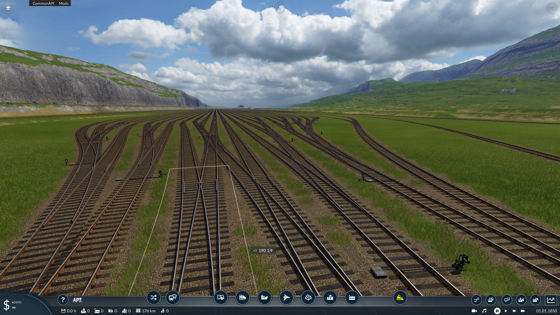Click the warning notification icon
560x315 pixels.
280,8
